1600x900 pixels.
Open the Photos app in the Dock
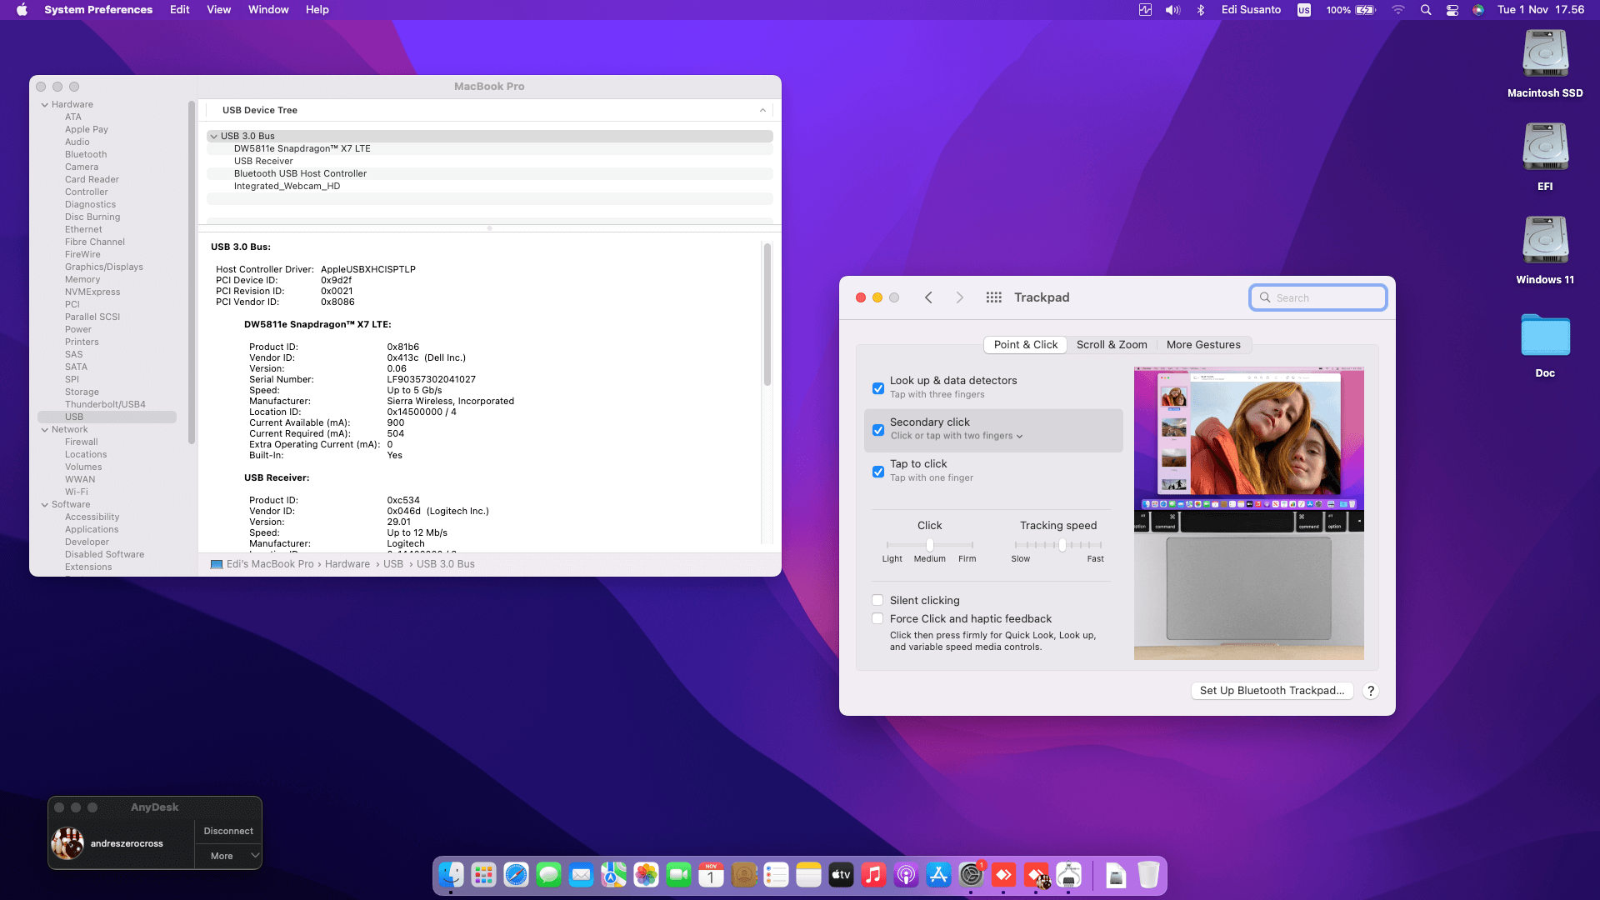(x=646, y=875)
